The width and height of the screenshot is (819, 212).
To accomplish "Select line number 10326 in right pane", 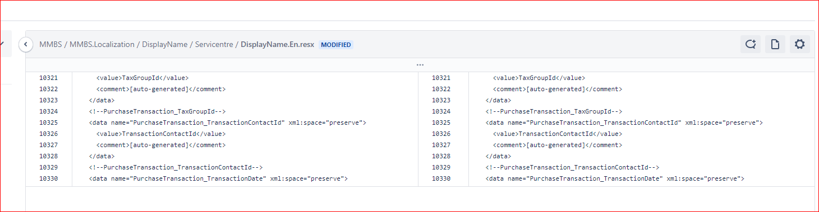I will (441, 134).
